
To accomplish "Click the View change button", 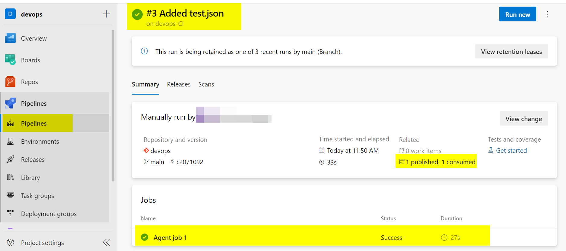I will coord(523,118).
